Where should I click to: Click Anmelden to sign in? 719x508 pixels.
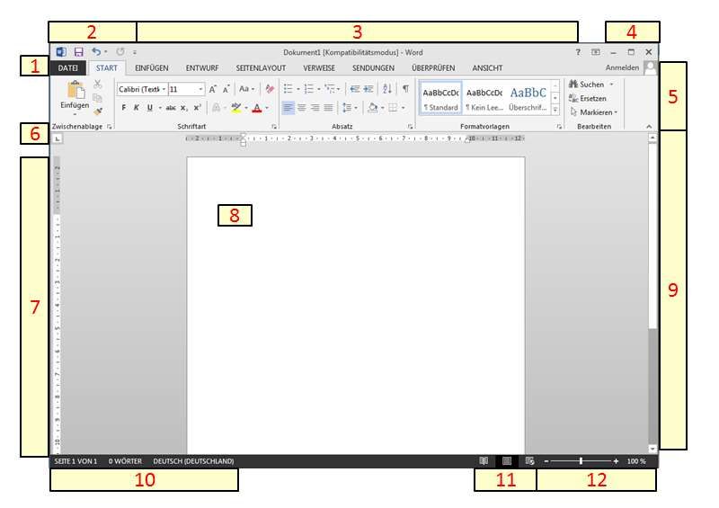tap(622, 68)
